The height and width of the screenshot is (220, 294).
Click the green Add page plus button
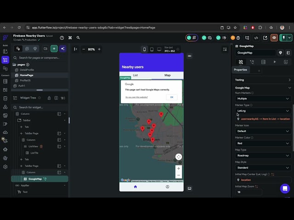pyautogui.click(x=54, y=49)
